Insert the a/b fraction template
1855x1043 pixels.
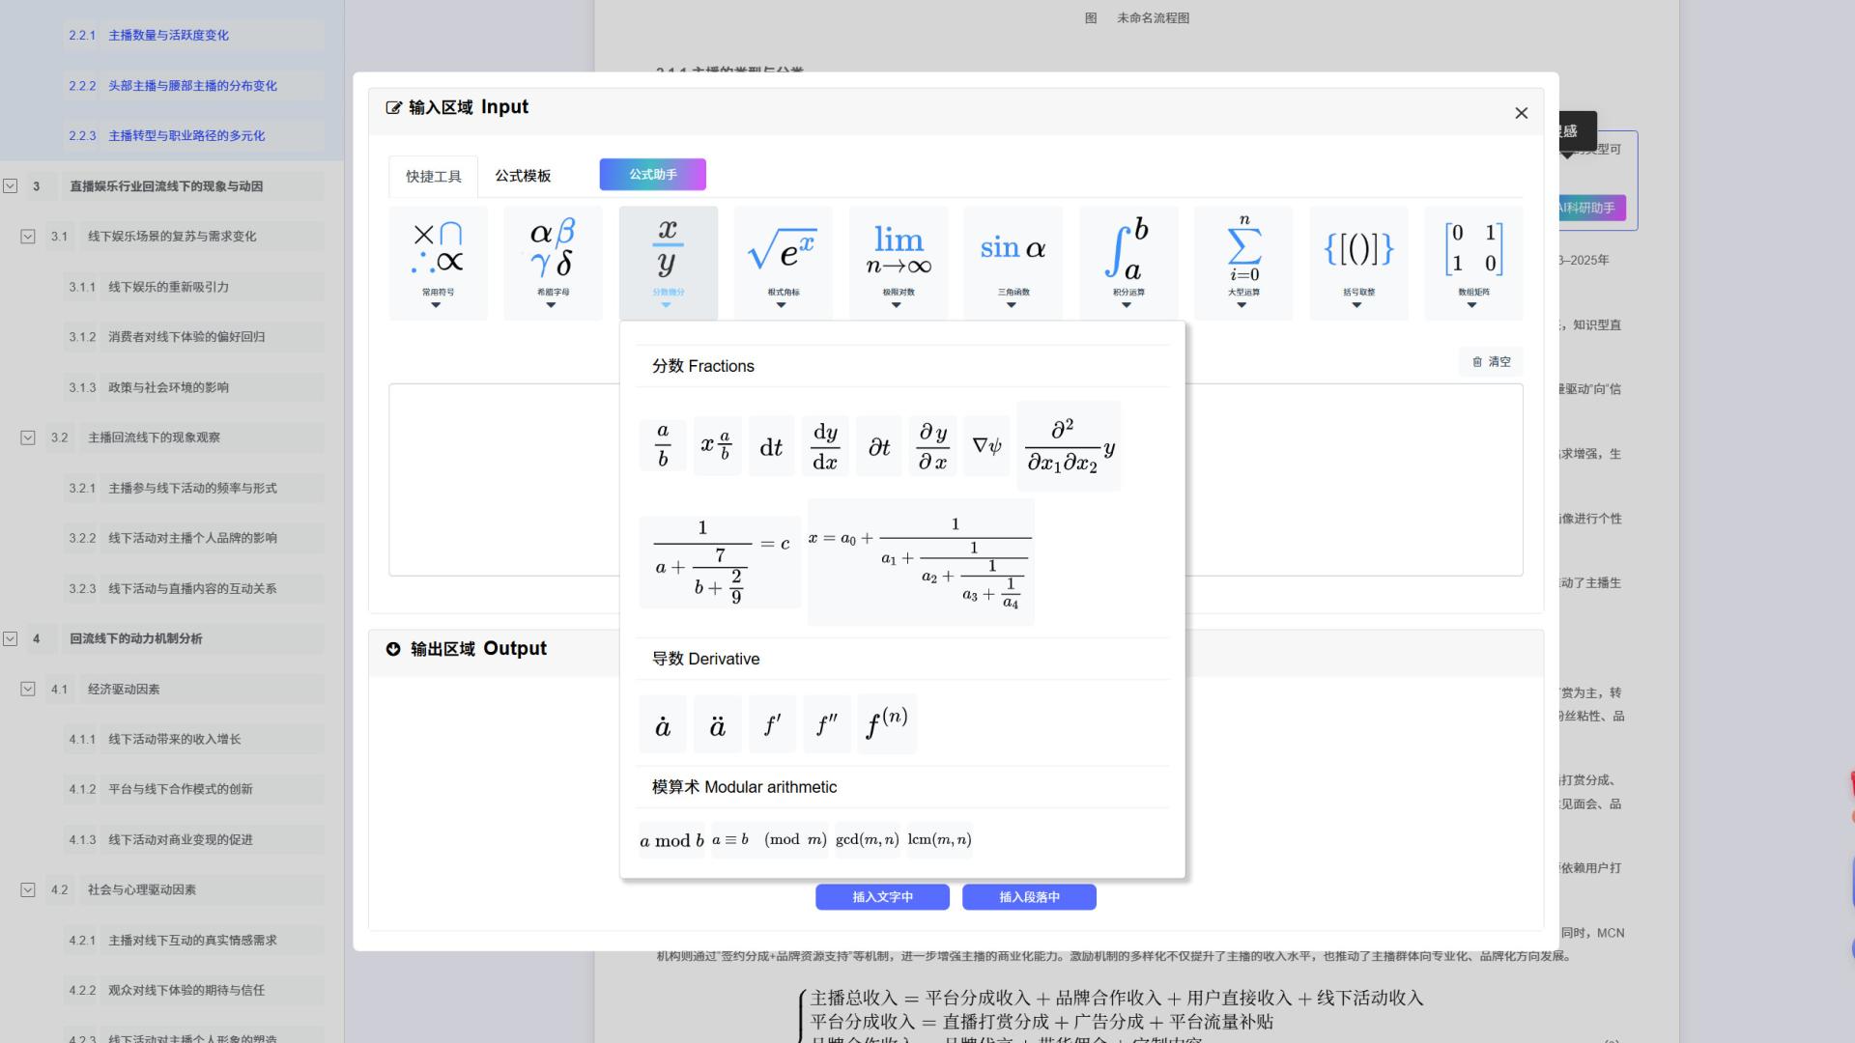[662, 445]
